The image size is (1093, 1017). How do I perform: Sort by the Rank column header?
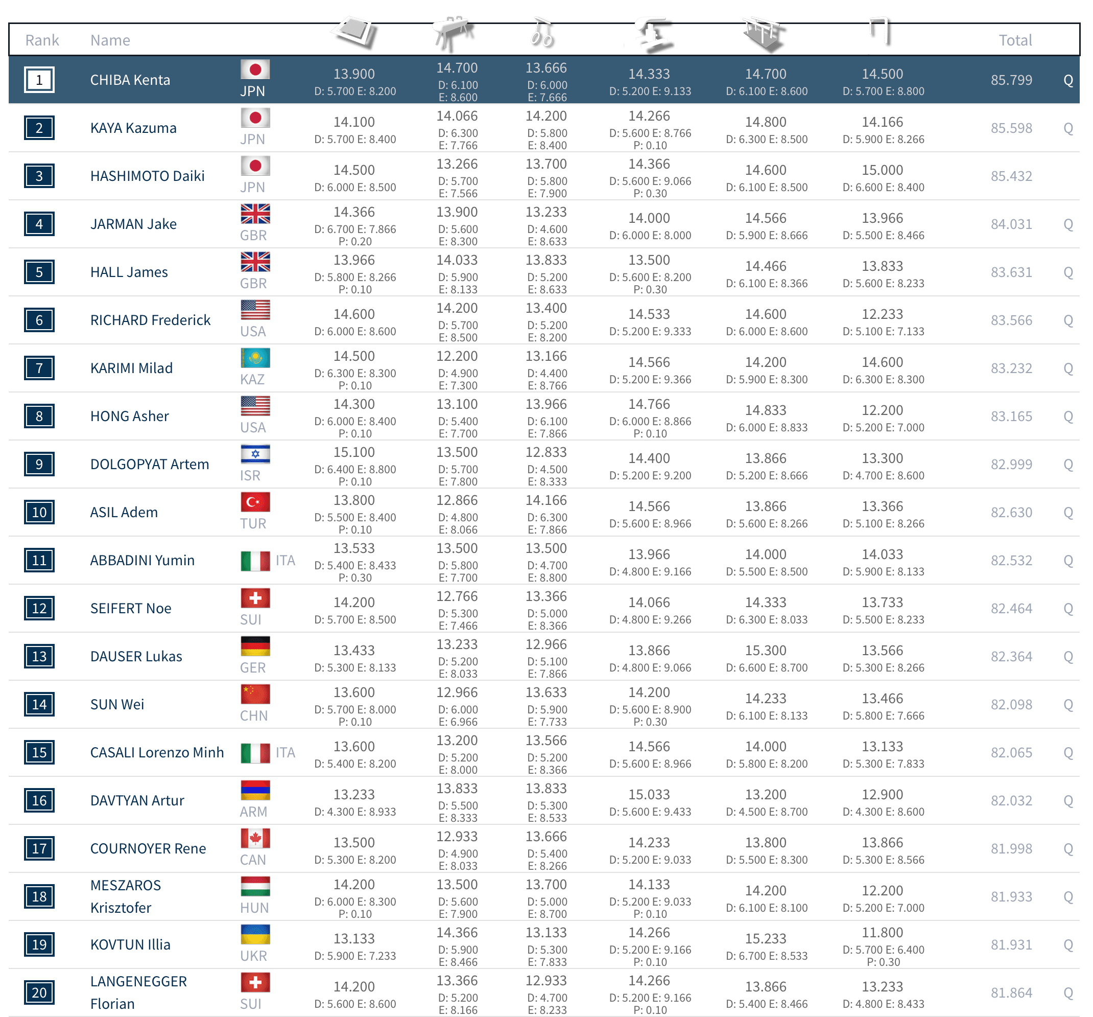pyautogui.click(x=42, y=40)
